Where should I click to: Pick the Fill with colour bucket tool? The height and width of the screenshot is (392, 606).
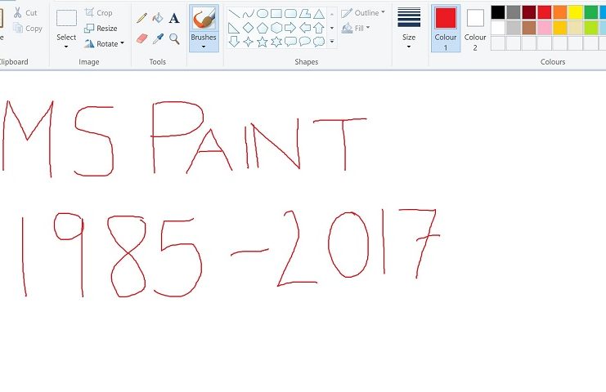[158, 17]
